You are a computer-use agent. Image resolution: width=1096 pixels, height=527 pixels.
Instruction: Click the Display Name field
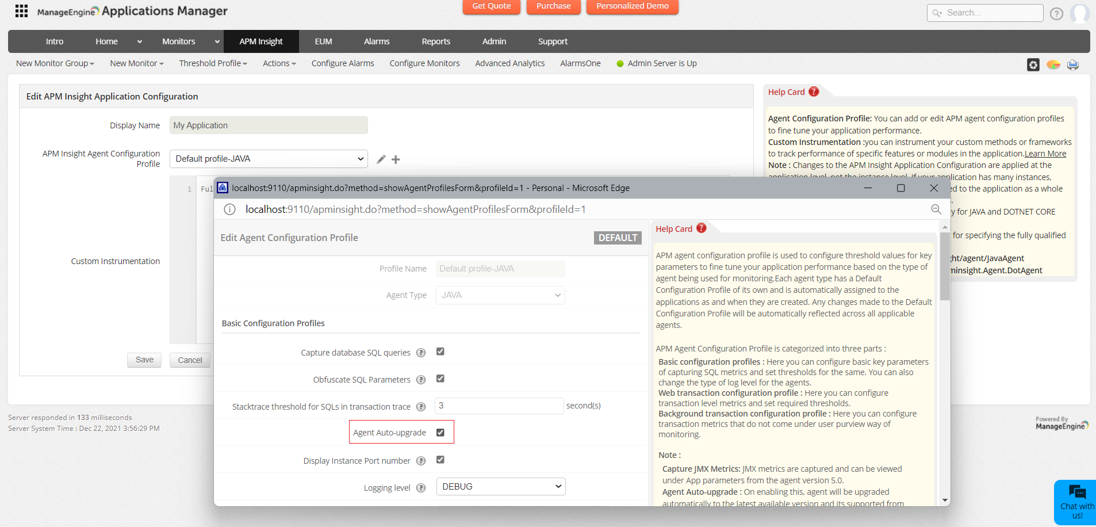point(269,125)
